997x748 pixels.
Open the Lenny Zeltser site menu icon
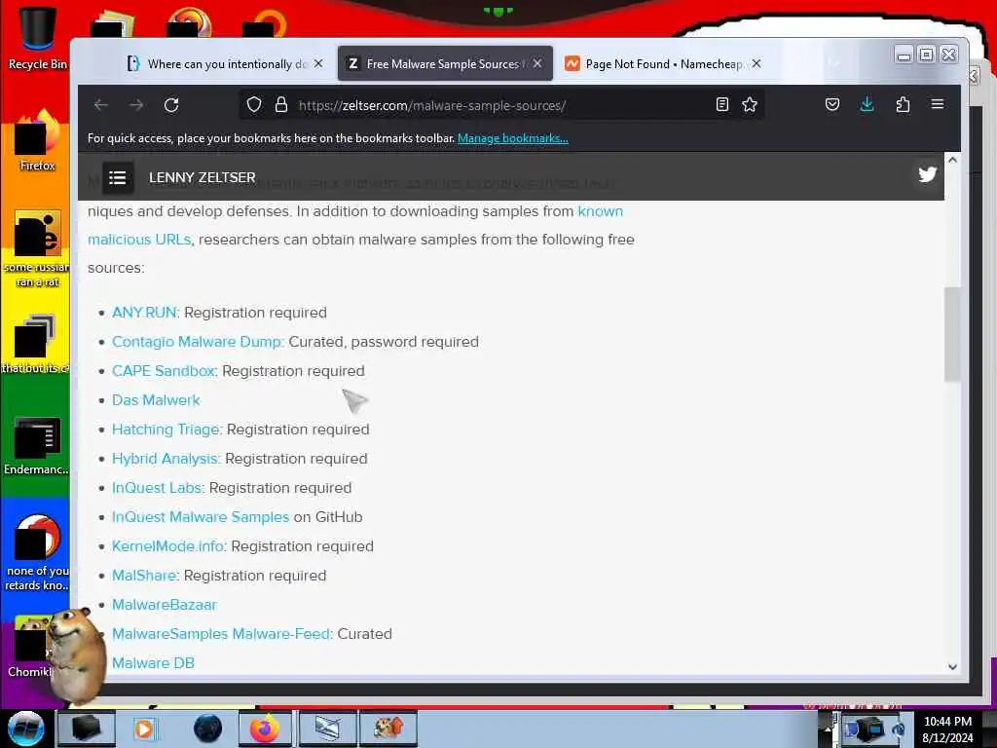[x=117, y=177]
